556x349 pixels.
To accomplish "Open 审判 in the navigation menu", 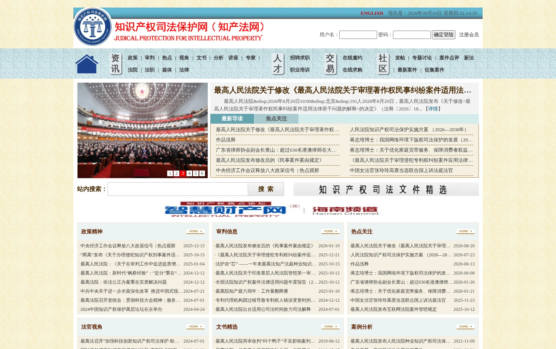I will pyautogui.click(x=150, y=58).
